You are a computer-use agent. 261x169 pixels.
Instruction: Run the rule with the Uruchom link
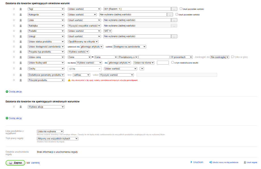(x=198, y=162)
